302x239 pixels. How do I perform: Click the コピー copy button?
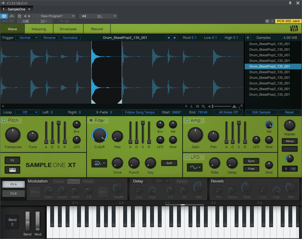click(x=43, y=21)
